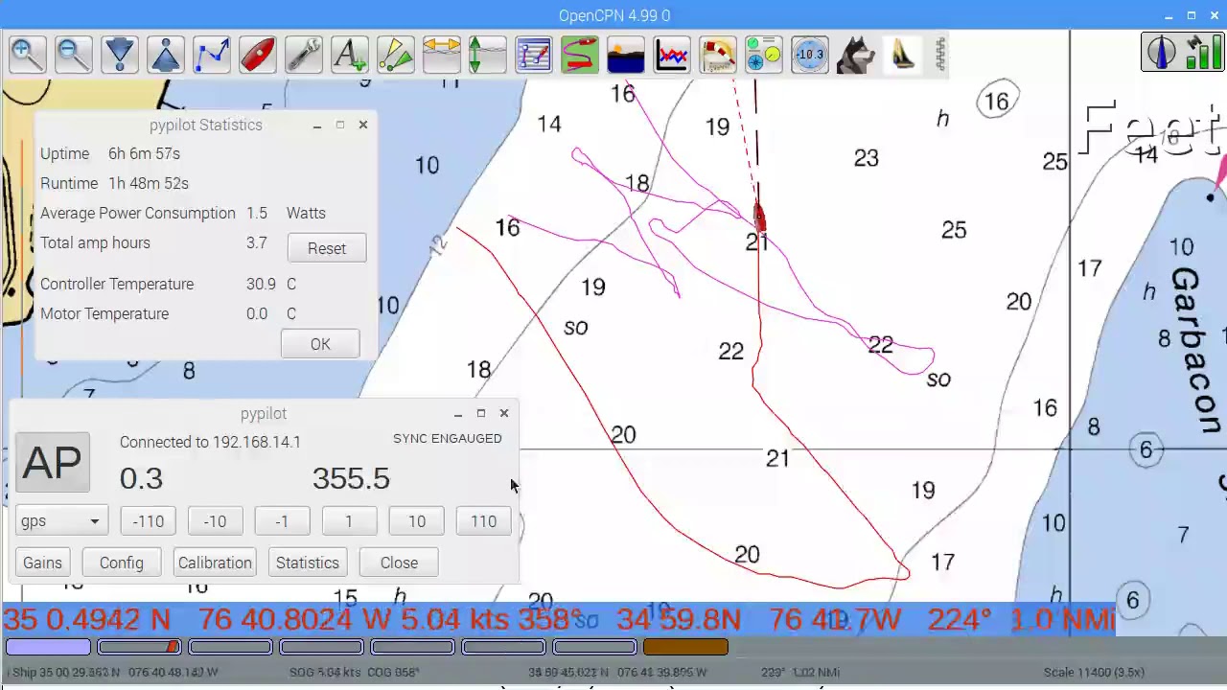Click the 10 heading adjustment button

click(x=416, y=521)
